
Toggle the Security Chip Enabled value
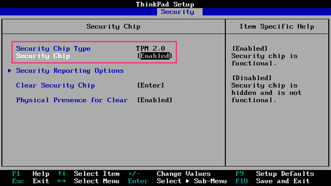tap(155, 56)
